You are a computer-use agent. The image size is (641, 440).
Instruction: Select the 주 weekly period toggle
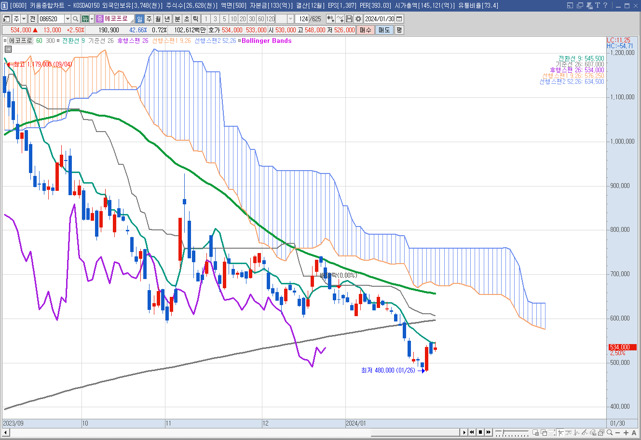pos(149,19)
